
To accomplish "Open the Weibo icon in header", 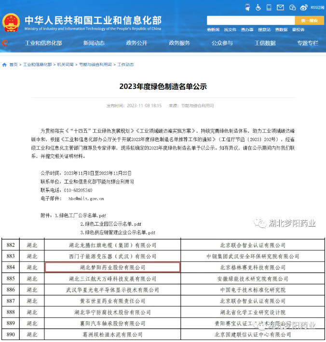I will pyautogui.click(x=304, y=7).
